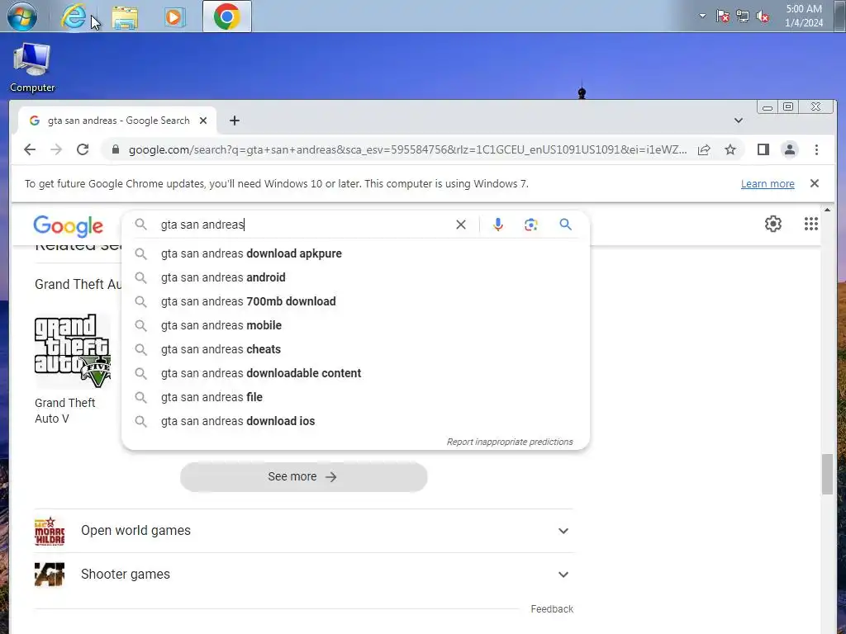Open Windows Media Player from taskbar
The image size is (846, 634).
(x=174, y=17)
